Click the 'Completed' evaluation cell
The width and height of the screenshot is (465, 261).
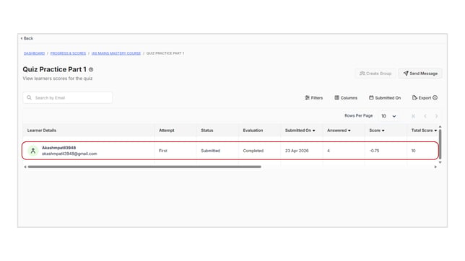[x=253, y=151]
